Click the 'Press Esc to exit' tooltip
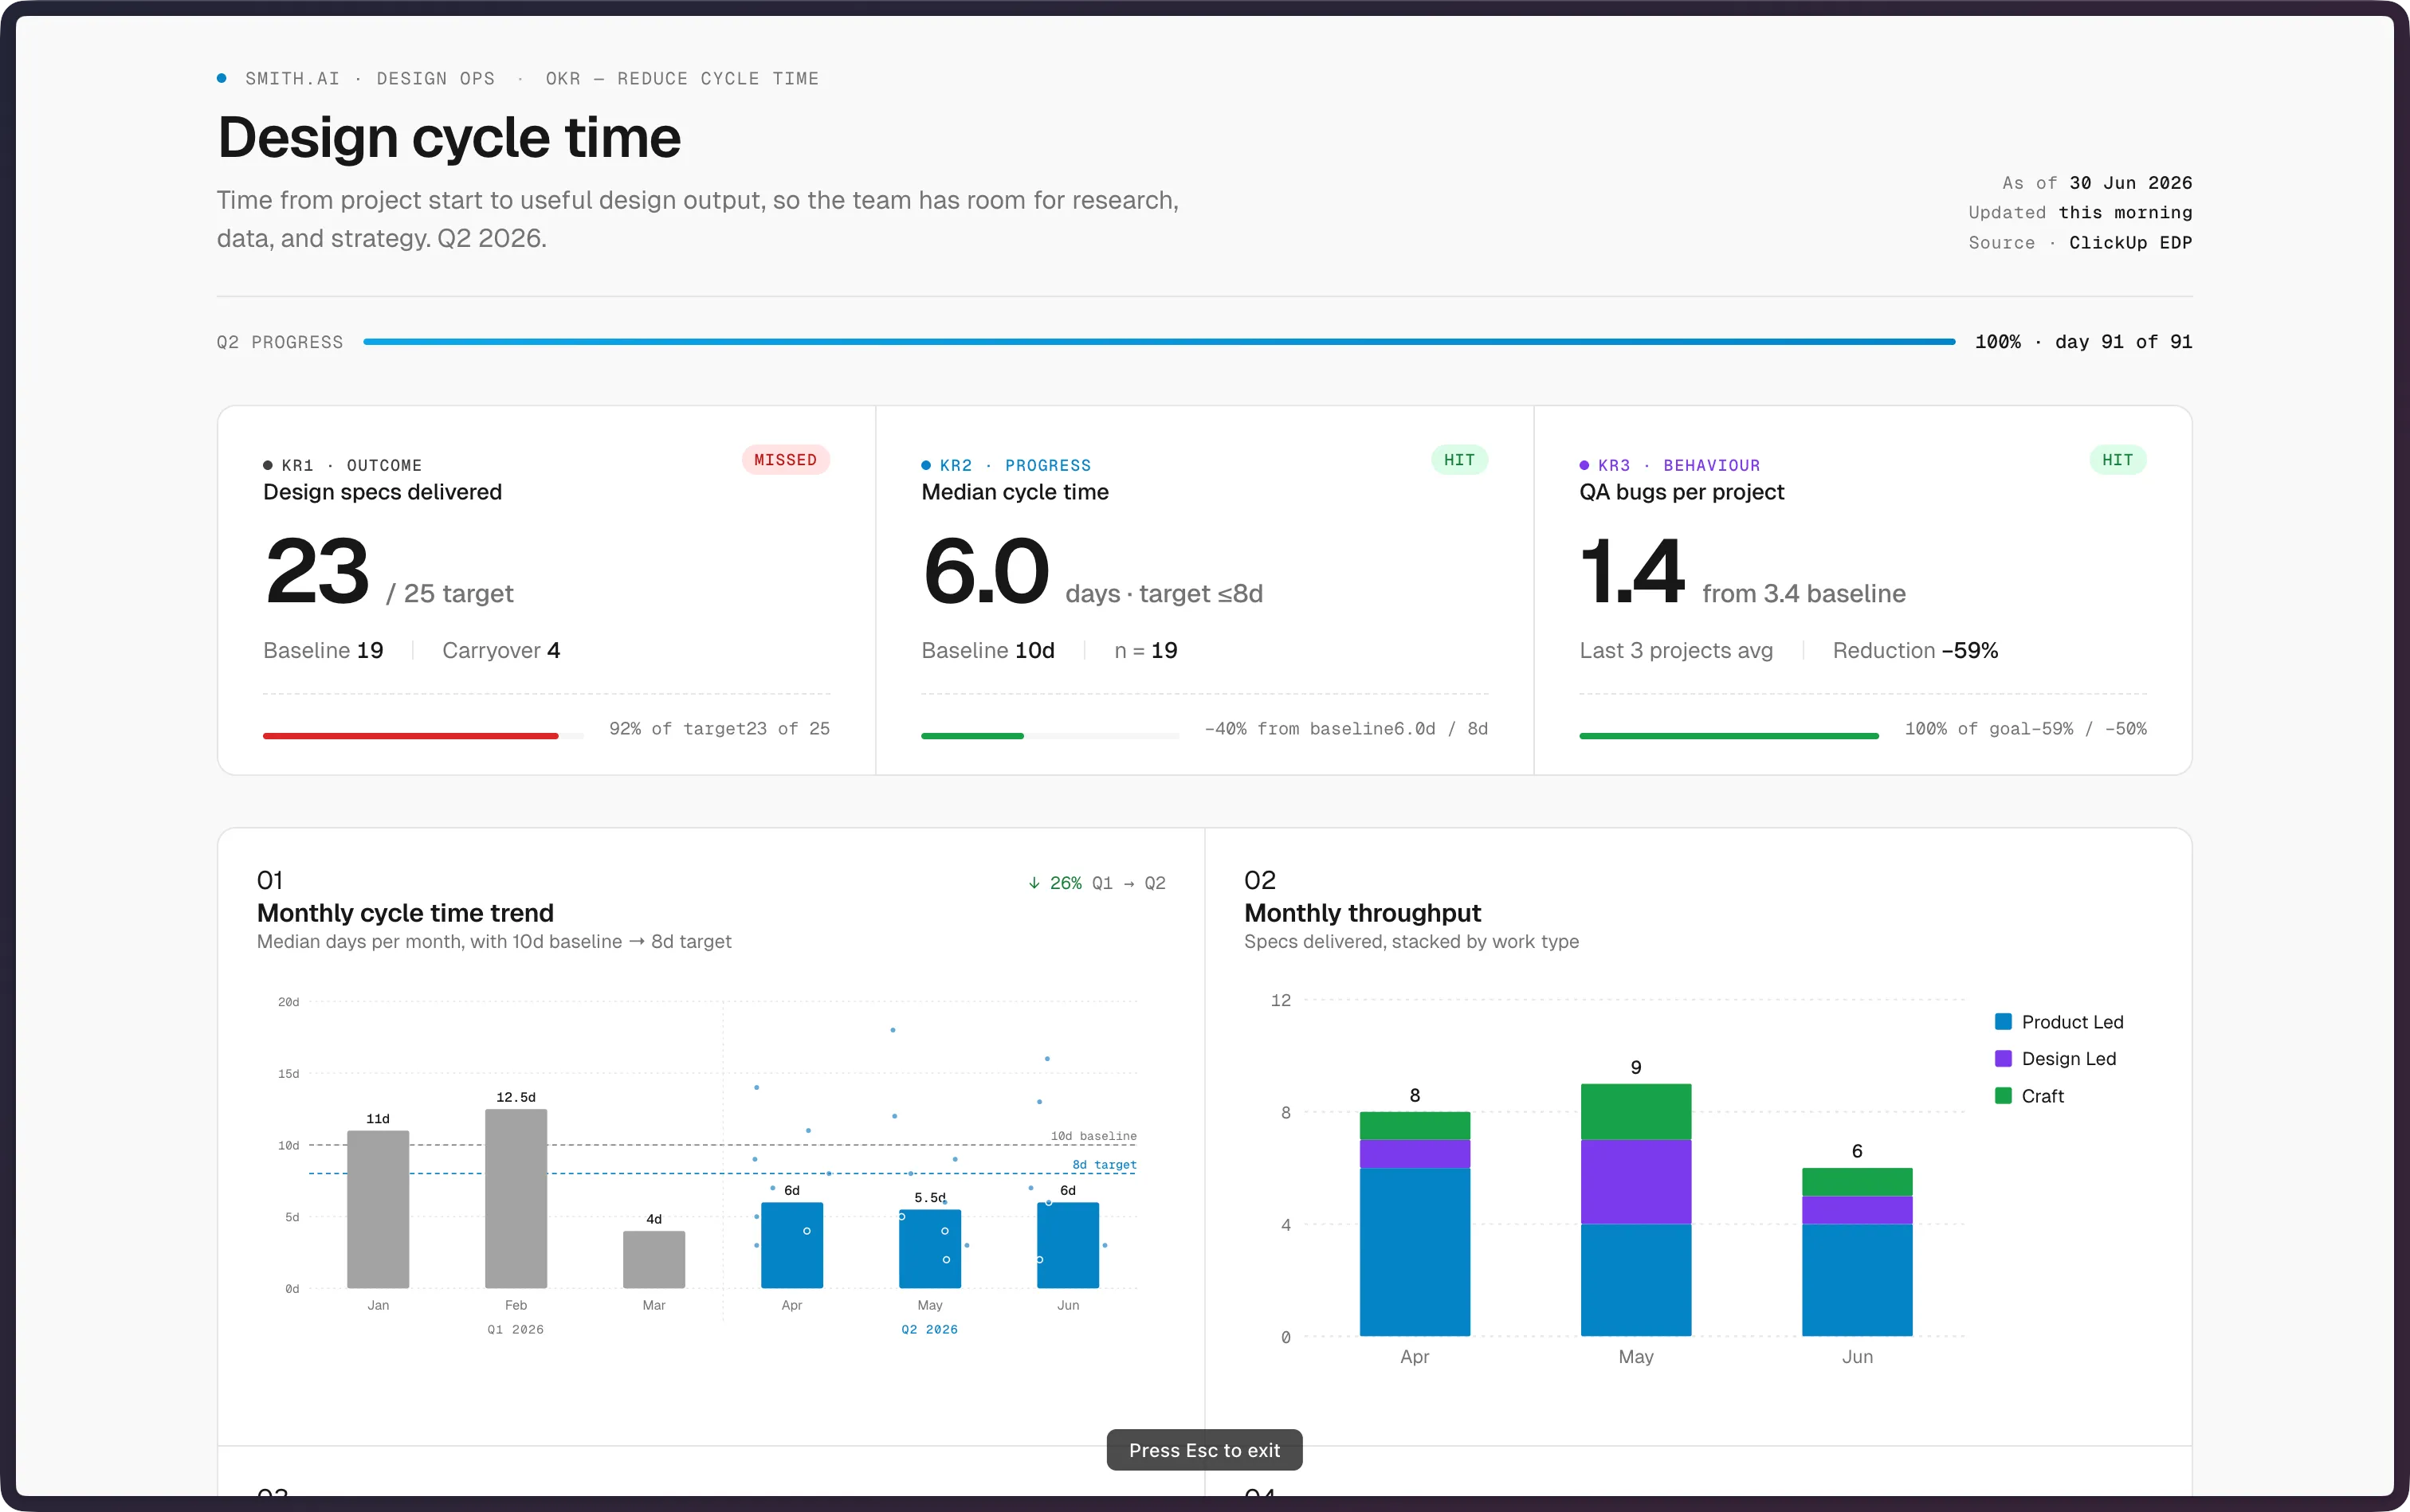This screenshot has width=2410, height=1512. (x=1204, y=1450)
